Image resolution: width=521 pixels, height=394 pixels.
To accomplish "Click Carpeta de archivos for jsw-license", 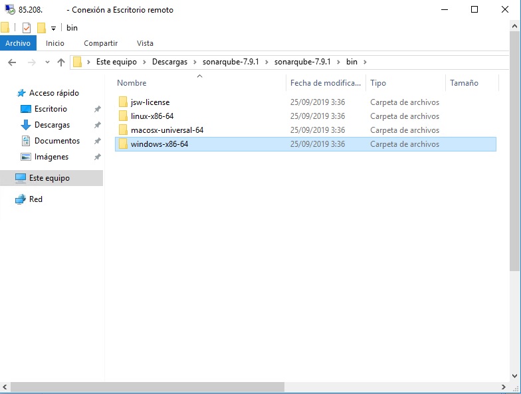I will (x=405, y=102).
